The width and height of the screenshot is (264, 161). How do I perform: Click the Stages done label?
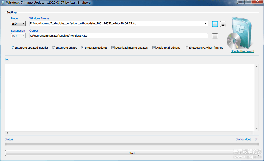(x=247, y=139)
